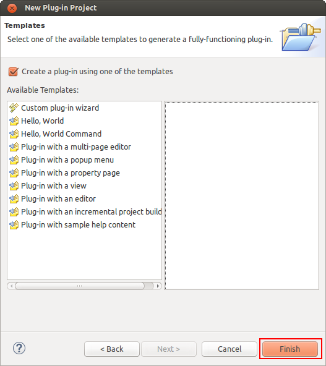
Task: Click the Cancel button
Action: coord(229,349)
